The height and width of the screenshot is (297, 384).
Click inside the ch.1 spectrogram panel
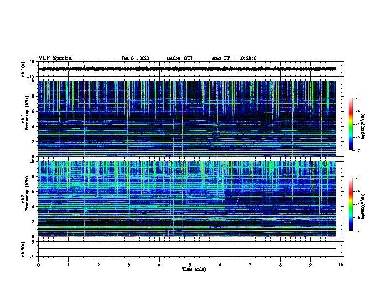pos(187,118)
